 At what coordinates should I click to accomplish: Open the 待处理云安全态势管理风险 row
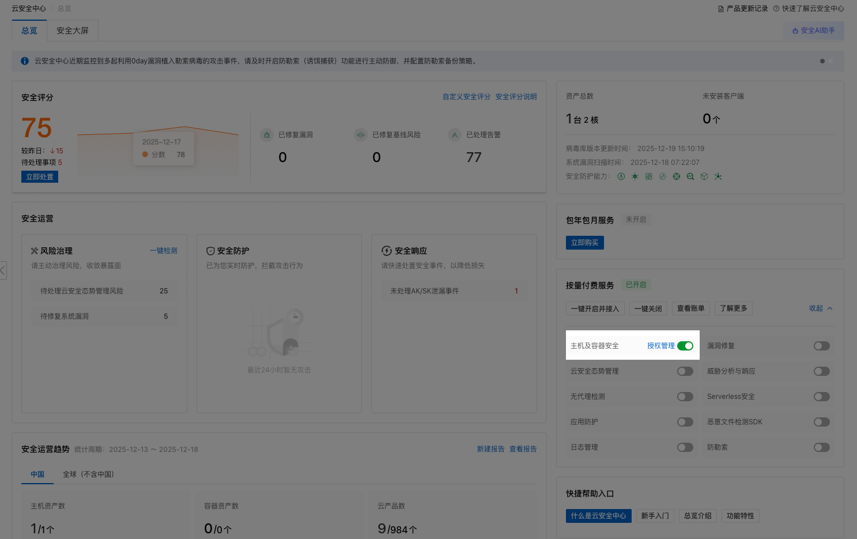[x=104, y=291]
